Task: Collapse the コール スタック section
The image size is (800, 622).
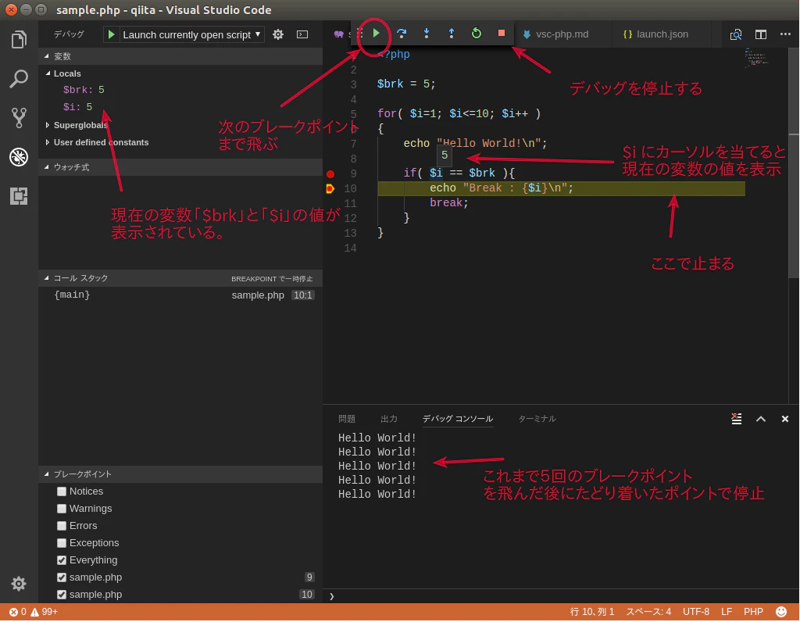Action: pos(180,278)
